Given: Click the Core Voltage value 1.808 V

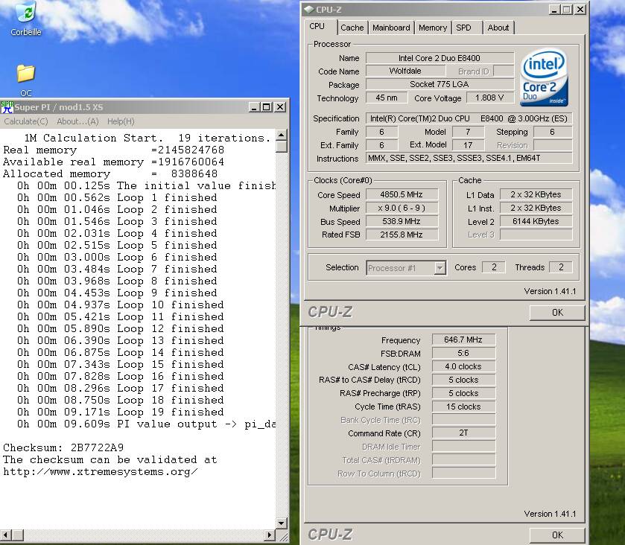Looking at the screenshot, I should 489,98.
